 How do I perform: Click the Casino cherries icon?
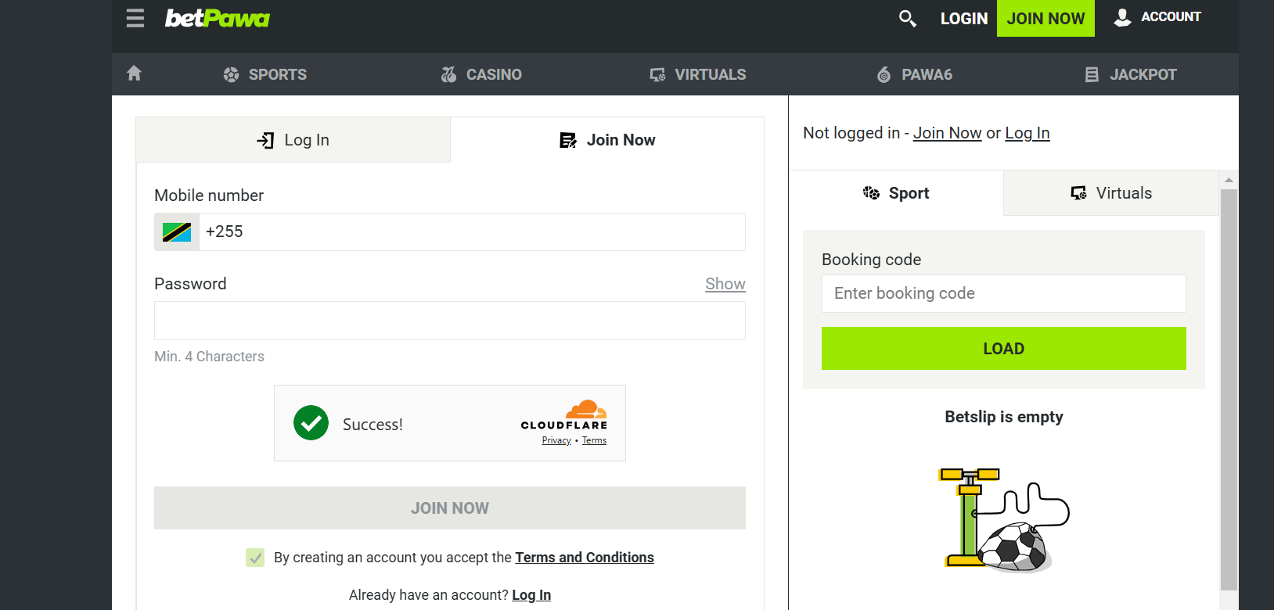pos(448,74)
